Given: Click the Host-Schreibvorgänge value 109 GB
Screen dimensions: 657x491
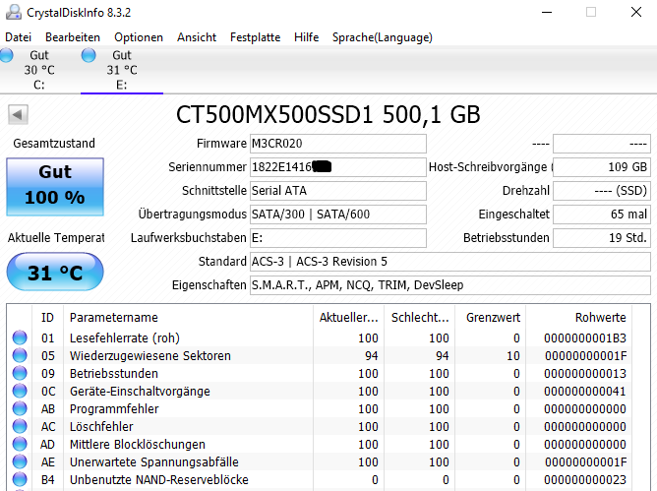Looking at the screenshot, I should 602,167.
